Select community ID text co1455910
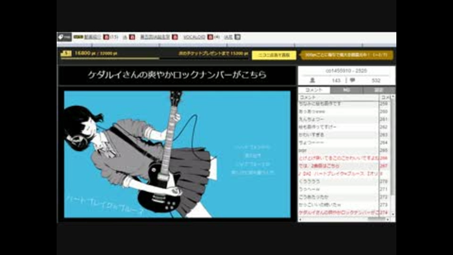The width and height of the screenshot is (453, 255). (x=338, y=70)
